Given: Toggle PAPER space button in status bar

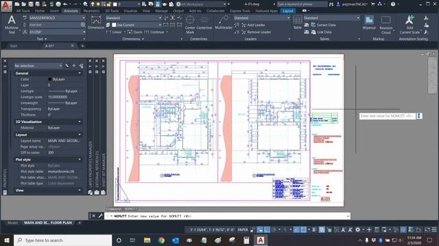Looking at the screenshot, I should coord(243,230).
